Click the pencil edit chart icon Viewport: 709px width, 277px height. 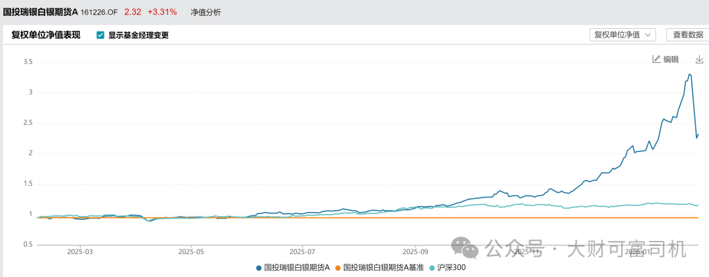tap(656, 59)
